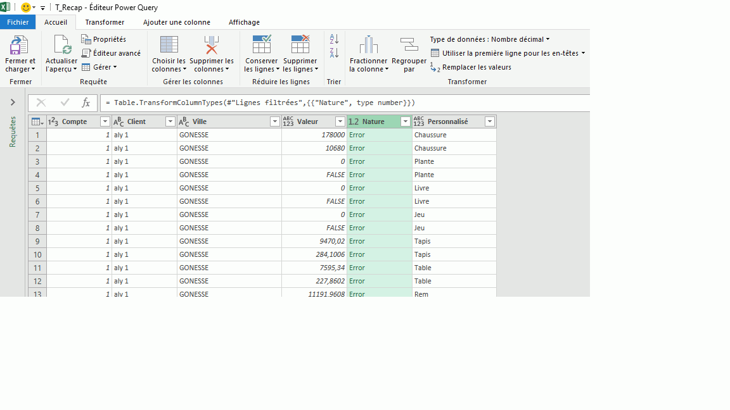The width and height of the screenshot is (730, 410).
Task: Click the Supprimer les colonnes icon
Action: (x=212, y=46)
